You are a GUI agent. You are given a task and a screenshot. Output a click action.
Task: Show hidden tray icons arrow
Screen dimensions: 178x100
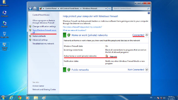pyautogui.click(x=155, y=98)
